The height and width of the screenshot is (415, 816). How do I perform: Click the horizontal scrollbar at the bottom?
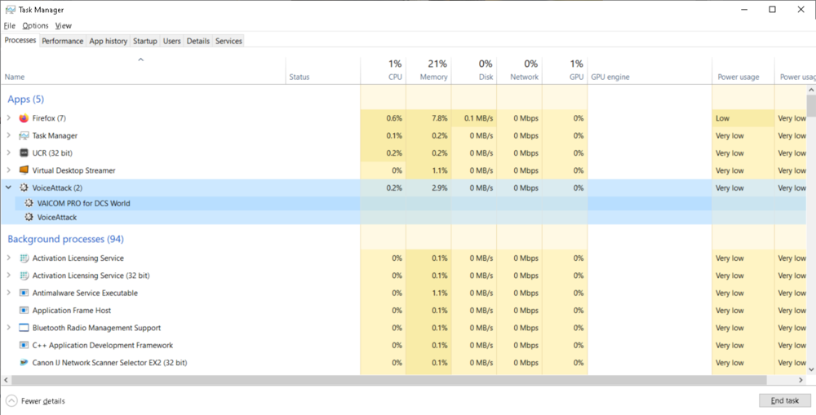click(384, 381)
